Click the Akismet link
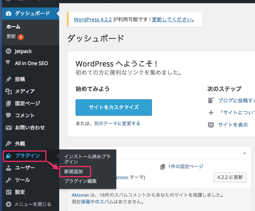This screenshot has height=211, width=255. 80,195
